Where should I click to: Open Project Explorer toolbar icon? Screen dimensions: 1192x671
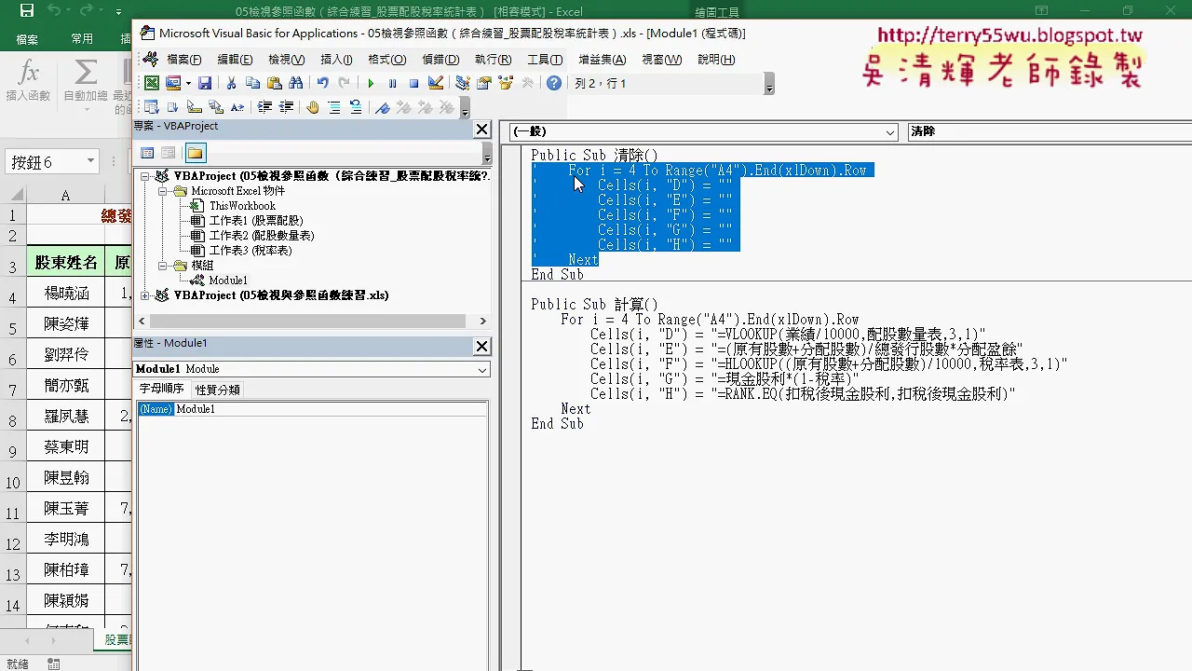coord(463,83)
